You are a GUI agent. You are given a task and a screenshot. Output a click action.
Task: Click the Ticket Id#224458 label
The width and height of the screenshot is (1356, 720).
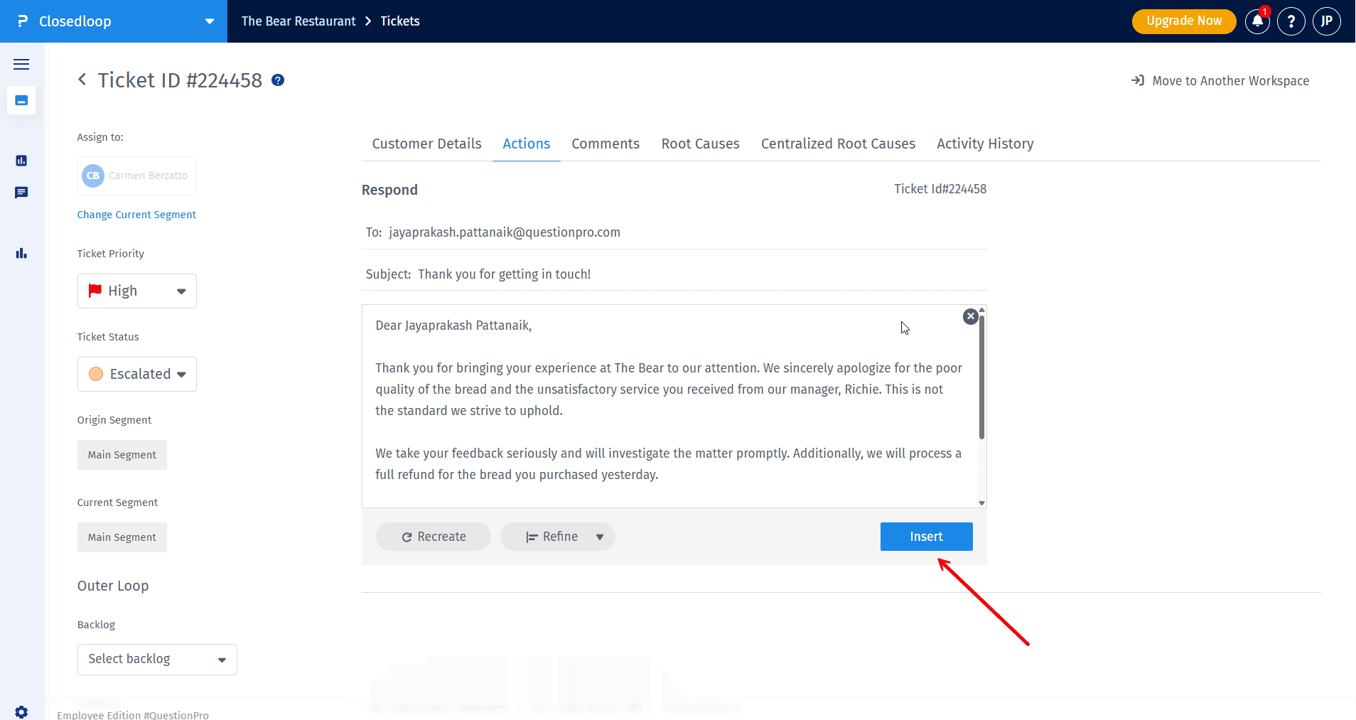(940, 189)
